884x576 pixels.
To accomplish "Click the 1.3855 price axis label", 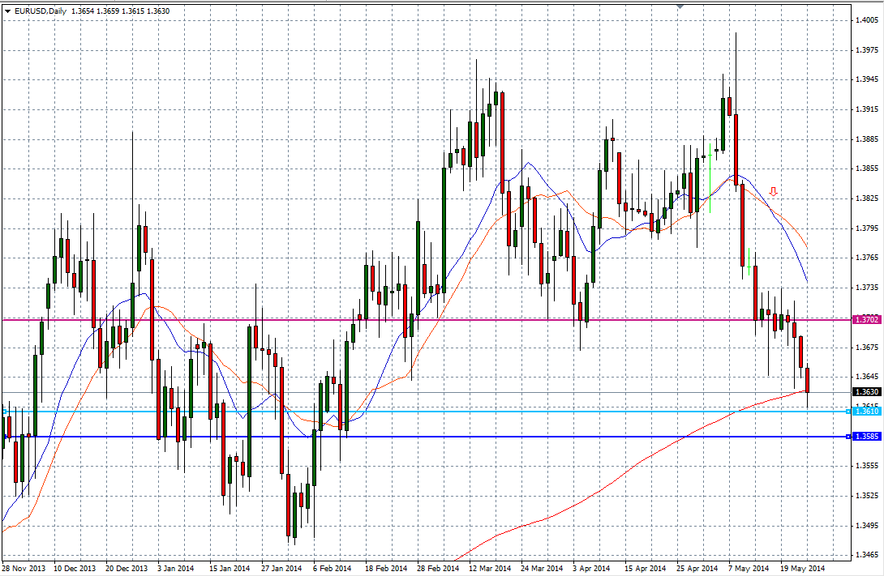I will tap(866, 169).
